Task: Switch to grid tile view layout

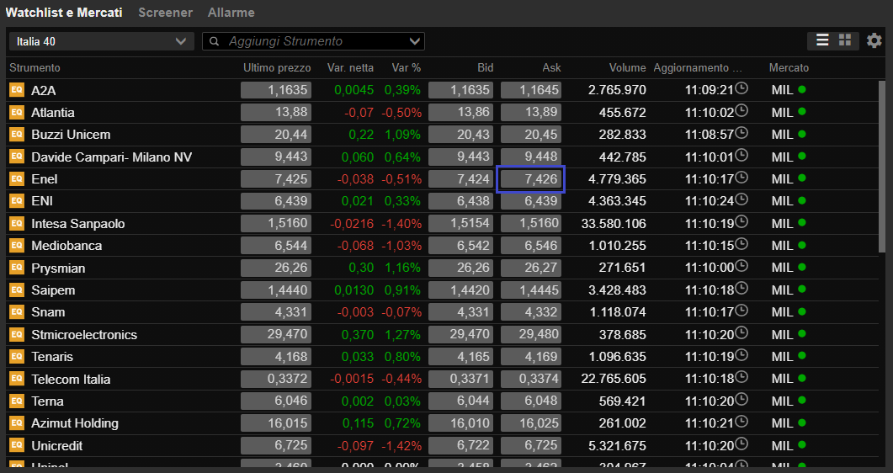Action: 845,40
